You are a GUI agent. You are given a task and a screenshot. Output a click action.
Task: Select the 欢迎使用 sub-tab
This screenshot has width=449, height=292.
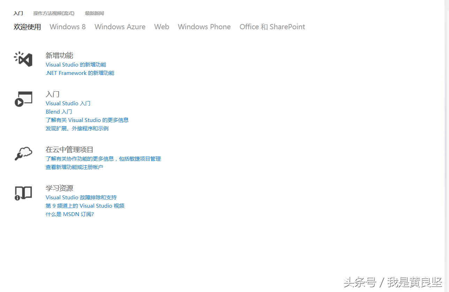[27, 27]
